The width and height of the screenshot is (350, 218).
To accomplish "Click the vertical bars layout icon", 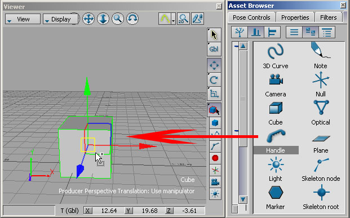I will pos(255,32).
